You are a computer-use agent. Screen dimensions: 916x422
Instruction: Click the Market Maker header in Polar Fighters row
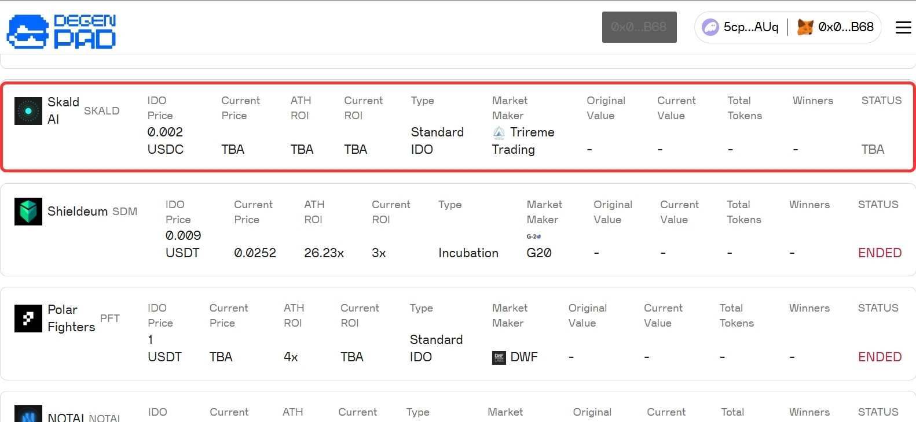tap(510, 316)
